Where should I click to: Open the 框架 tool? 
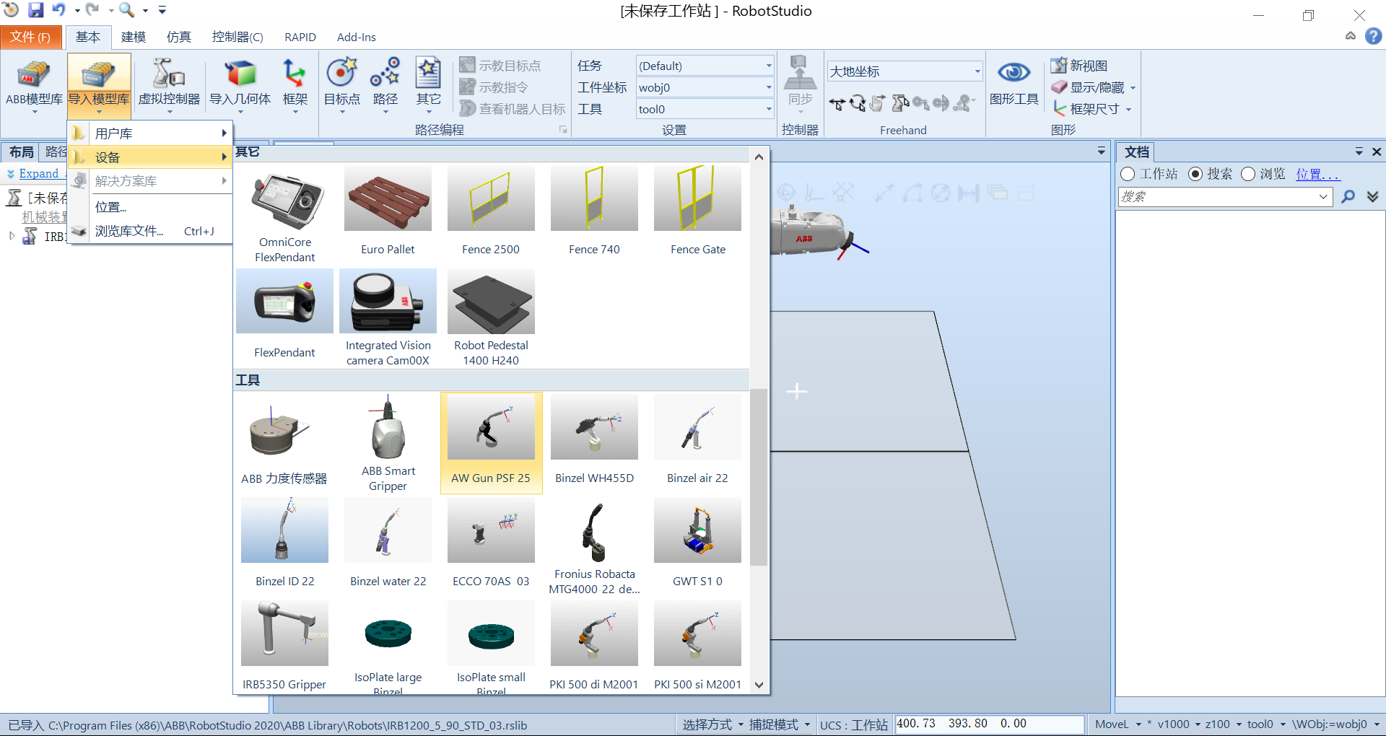pos(295,84)
